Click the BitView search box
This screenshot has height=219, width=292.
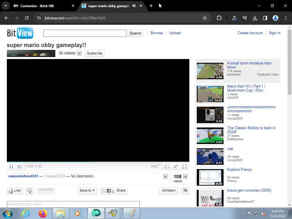85,33
